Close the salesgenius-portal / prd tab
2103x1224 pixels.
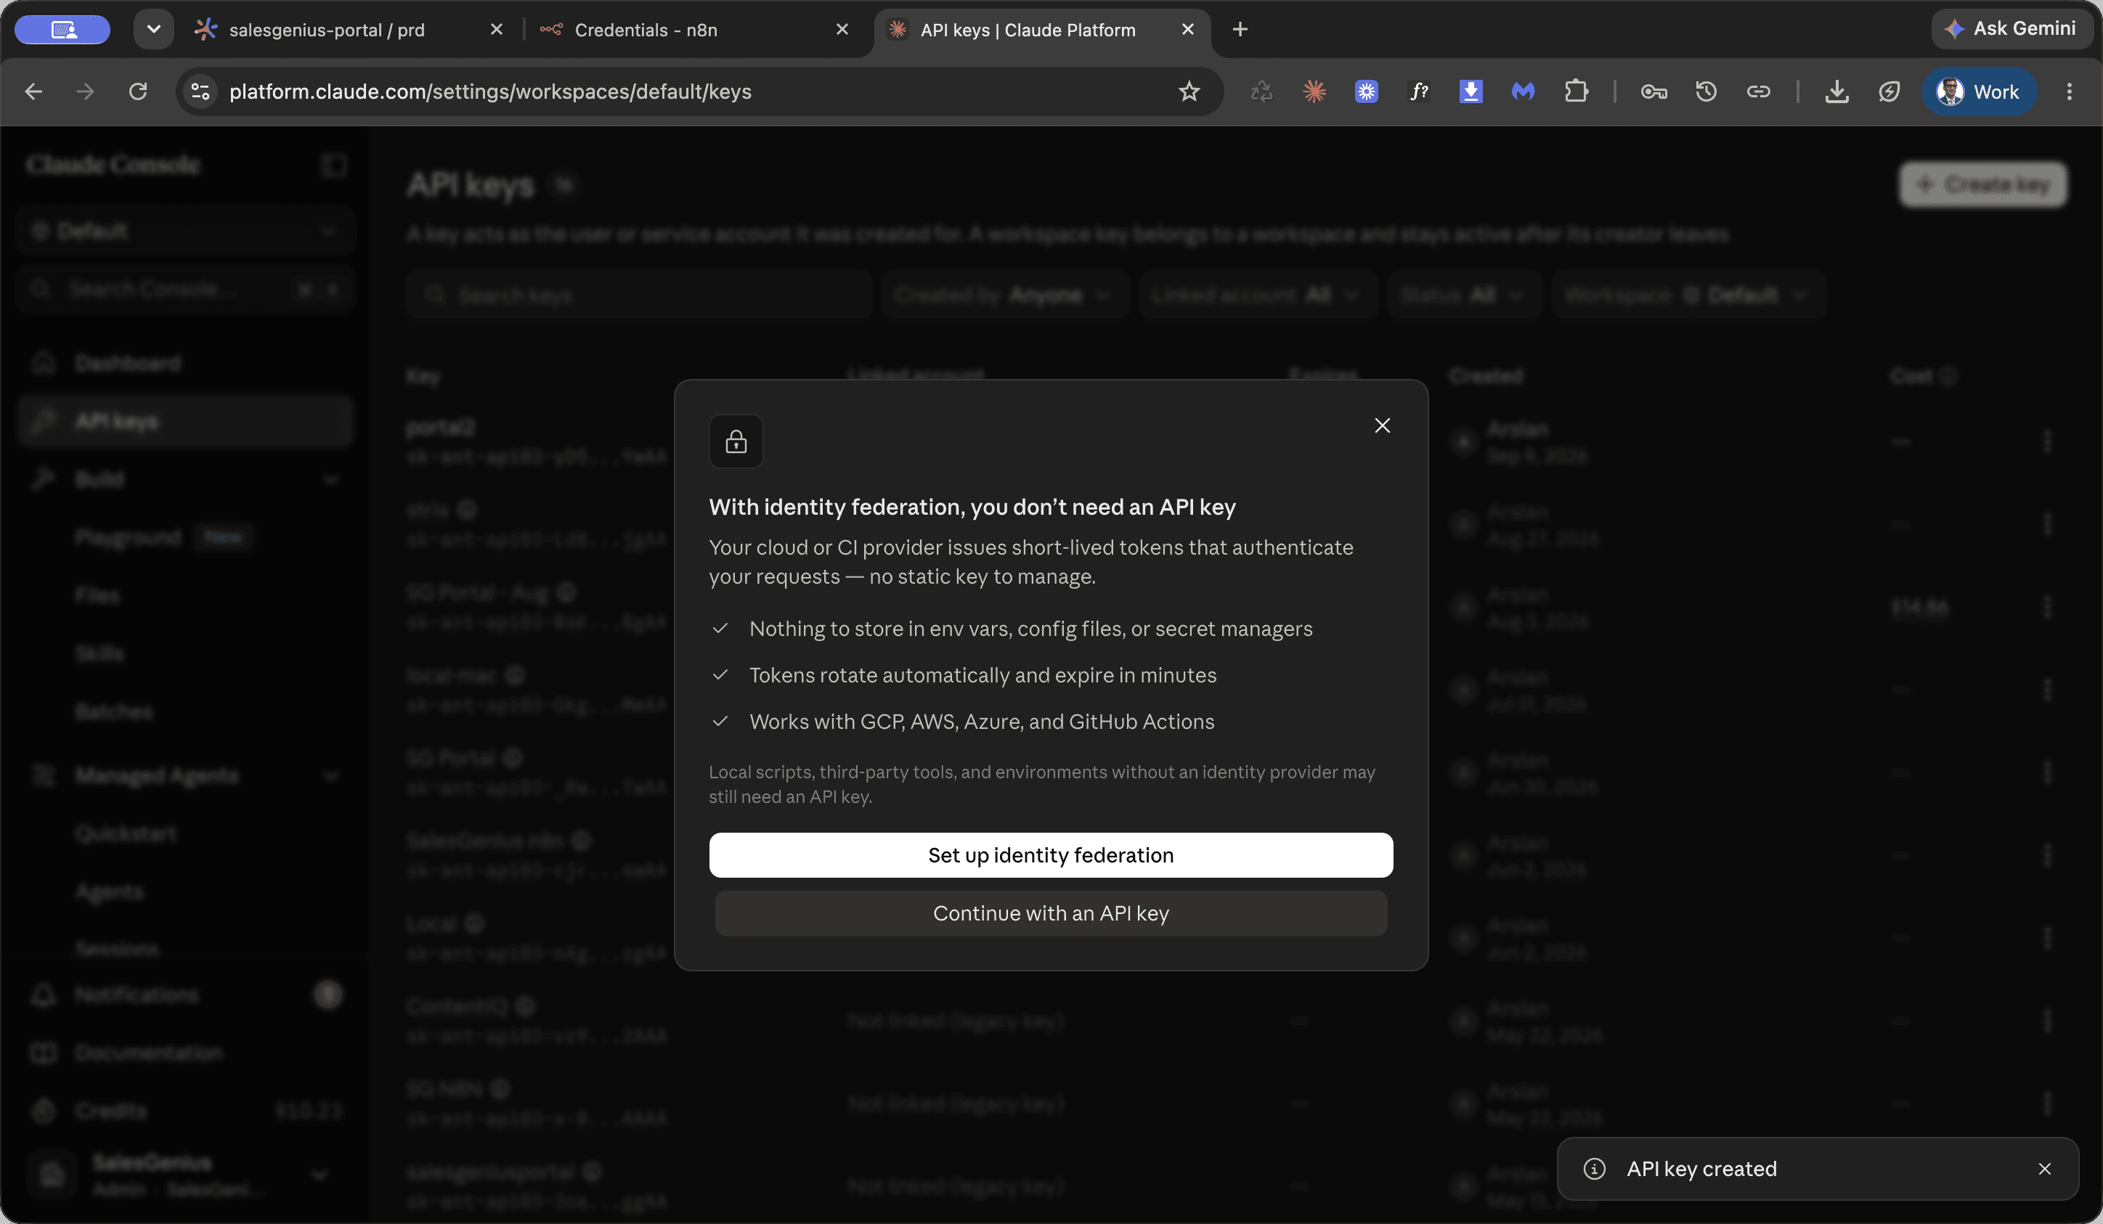coord(497,30)
